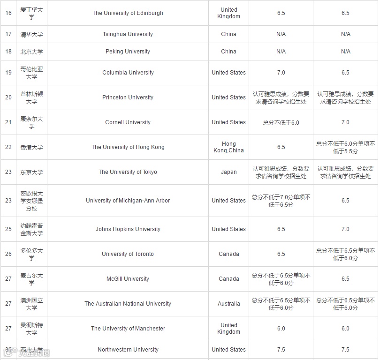Image resolution: width=380 pixels, height=360 pixels.
Task: Click 'China' in Tsinghua row
Action: (x=229, y=34)
